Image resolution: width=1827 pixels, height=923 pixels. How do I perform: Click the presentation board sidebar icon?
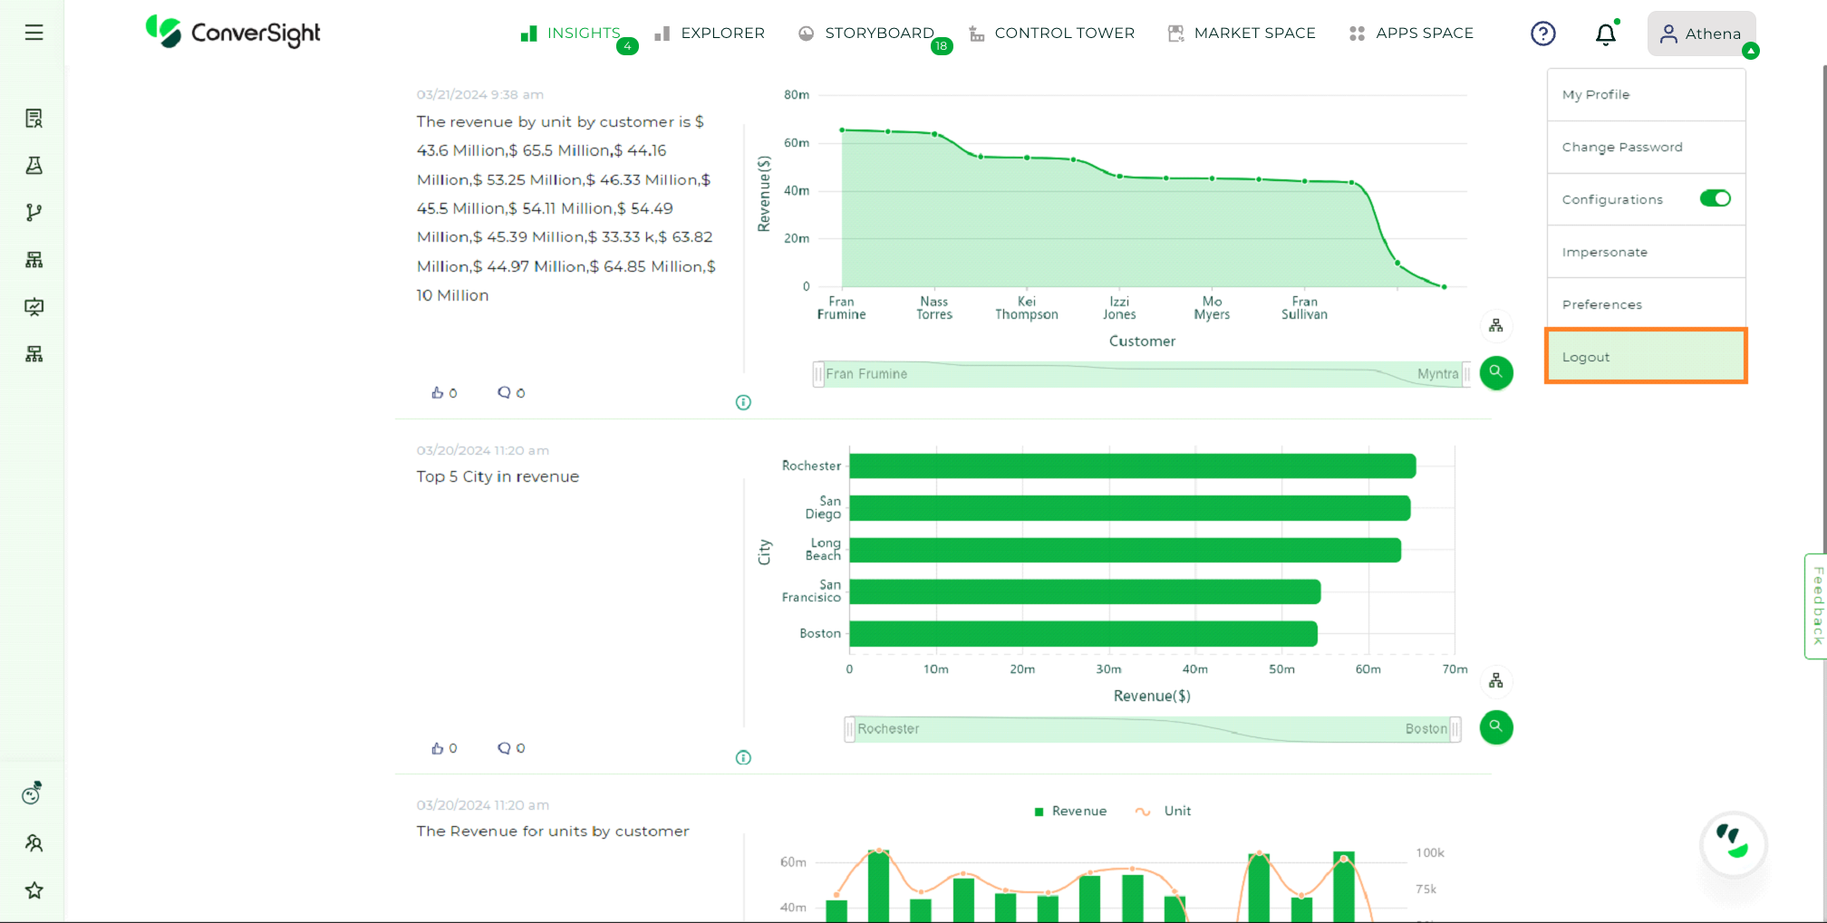pos(34,307)
